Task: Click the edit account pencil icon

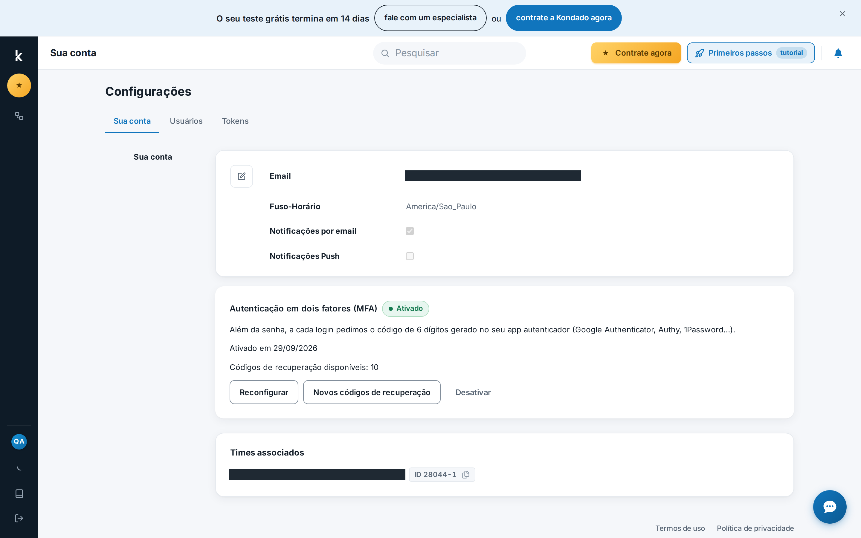Action: click(x=242, y=176)
